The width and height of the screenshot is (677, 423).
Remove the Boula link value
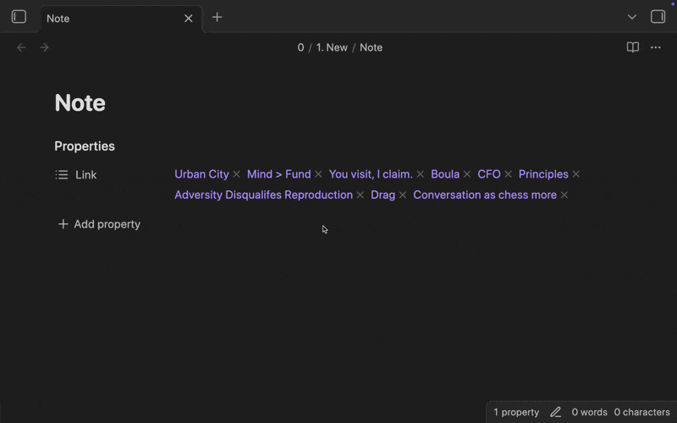pyautogui.click(x=467, y=174)
